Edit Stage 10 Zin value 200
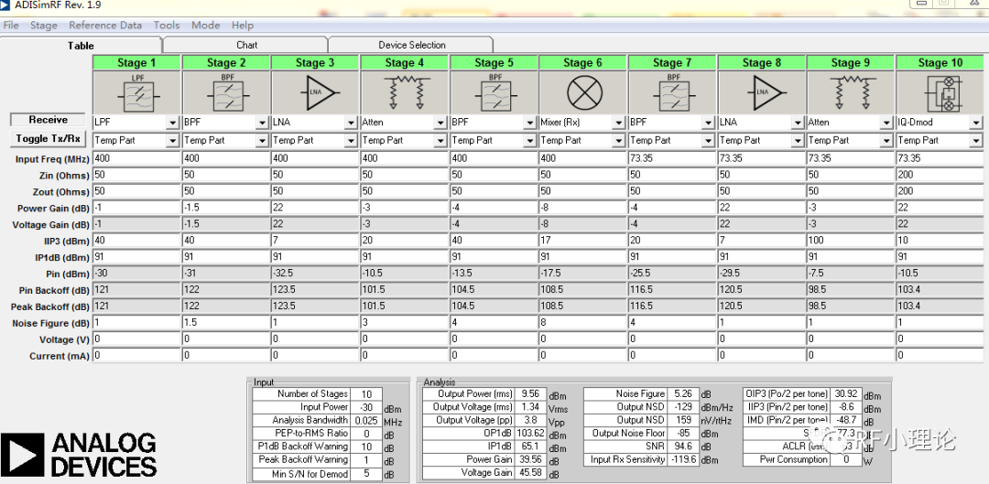 [x=940, y=175]
